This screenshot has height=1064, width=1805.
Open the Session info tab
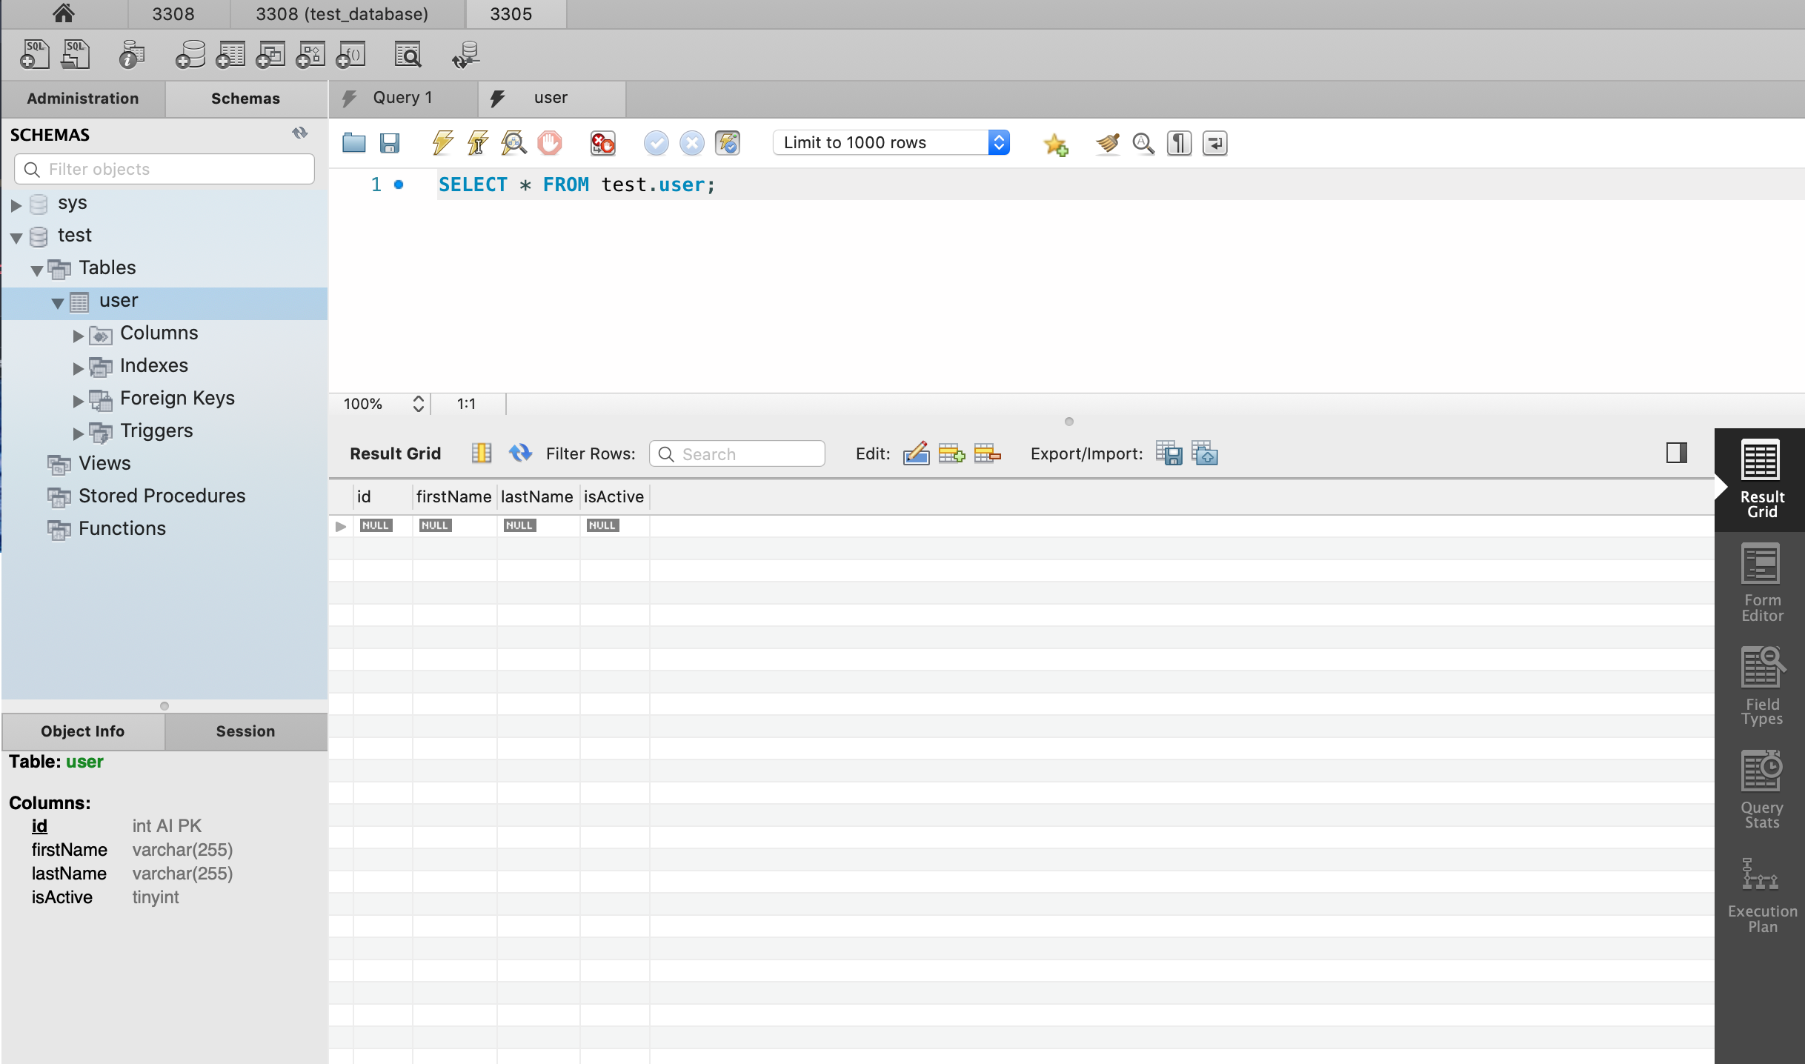[x=245, y=731]
